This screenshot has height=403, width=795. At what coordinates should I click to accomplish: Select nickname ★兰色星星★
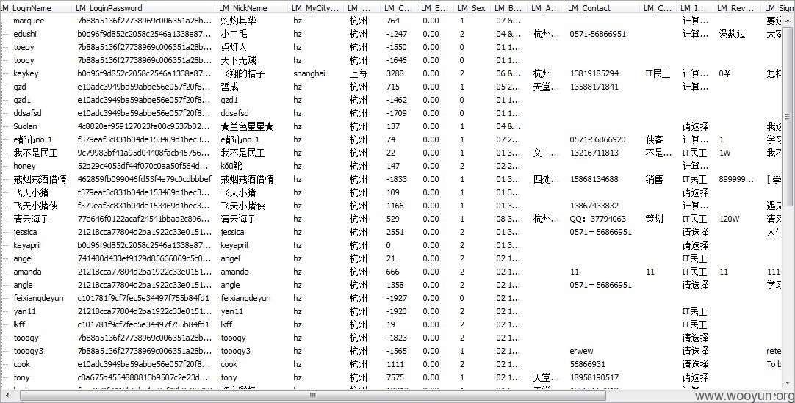point(247,126)
